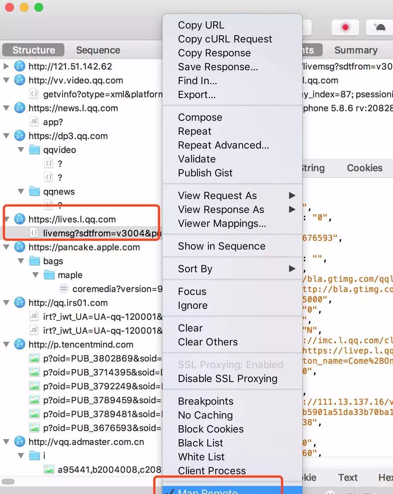The image size is (393, 494).
Task: Select the globe icon for http://121.51.142.62
Action: pos(19,66)
